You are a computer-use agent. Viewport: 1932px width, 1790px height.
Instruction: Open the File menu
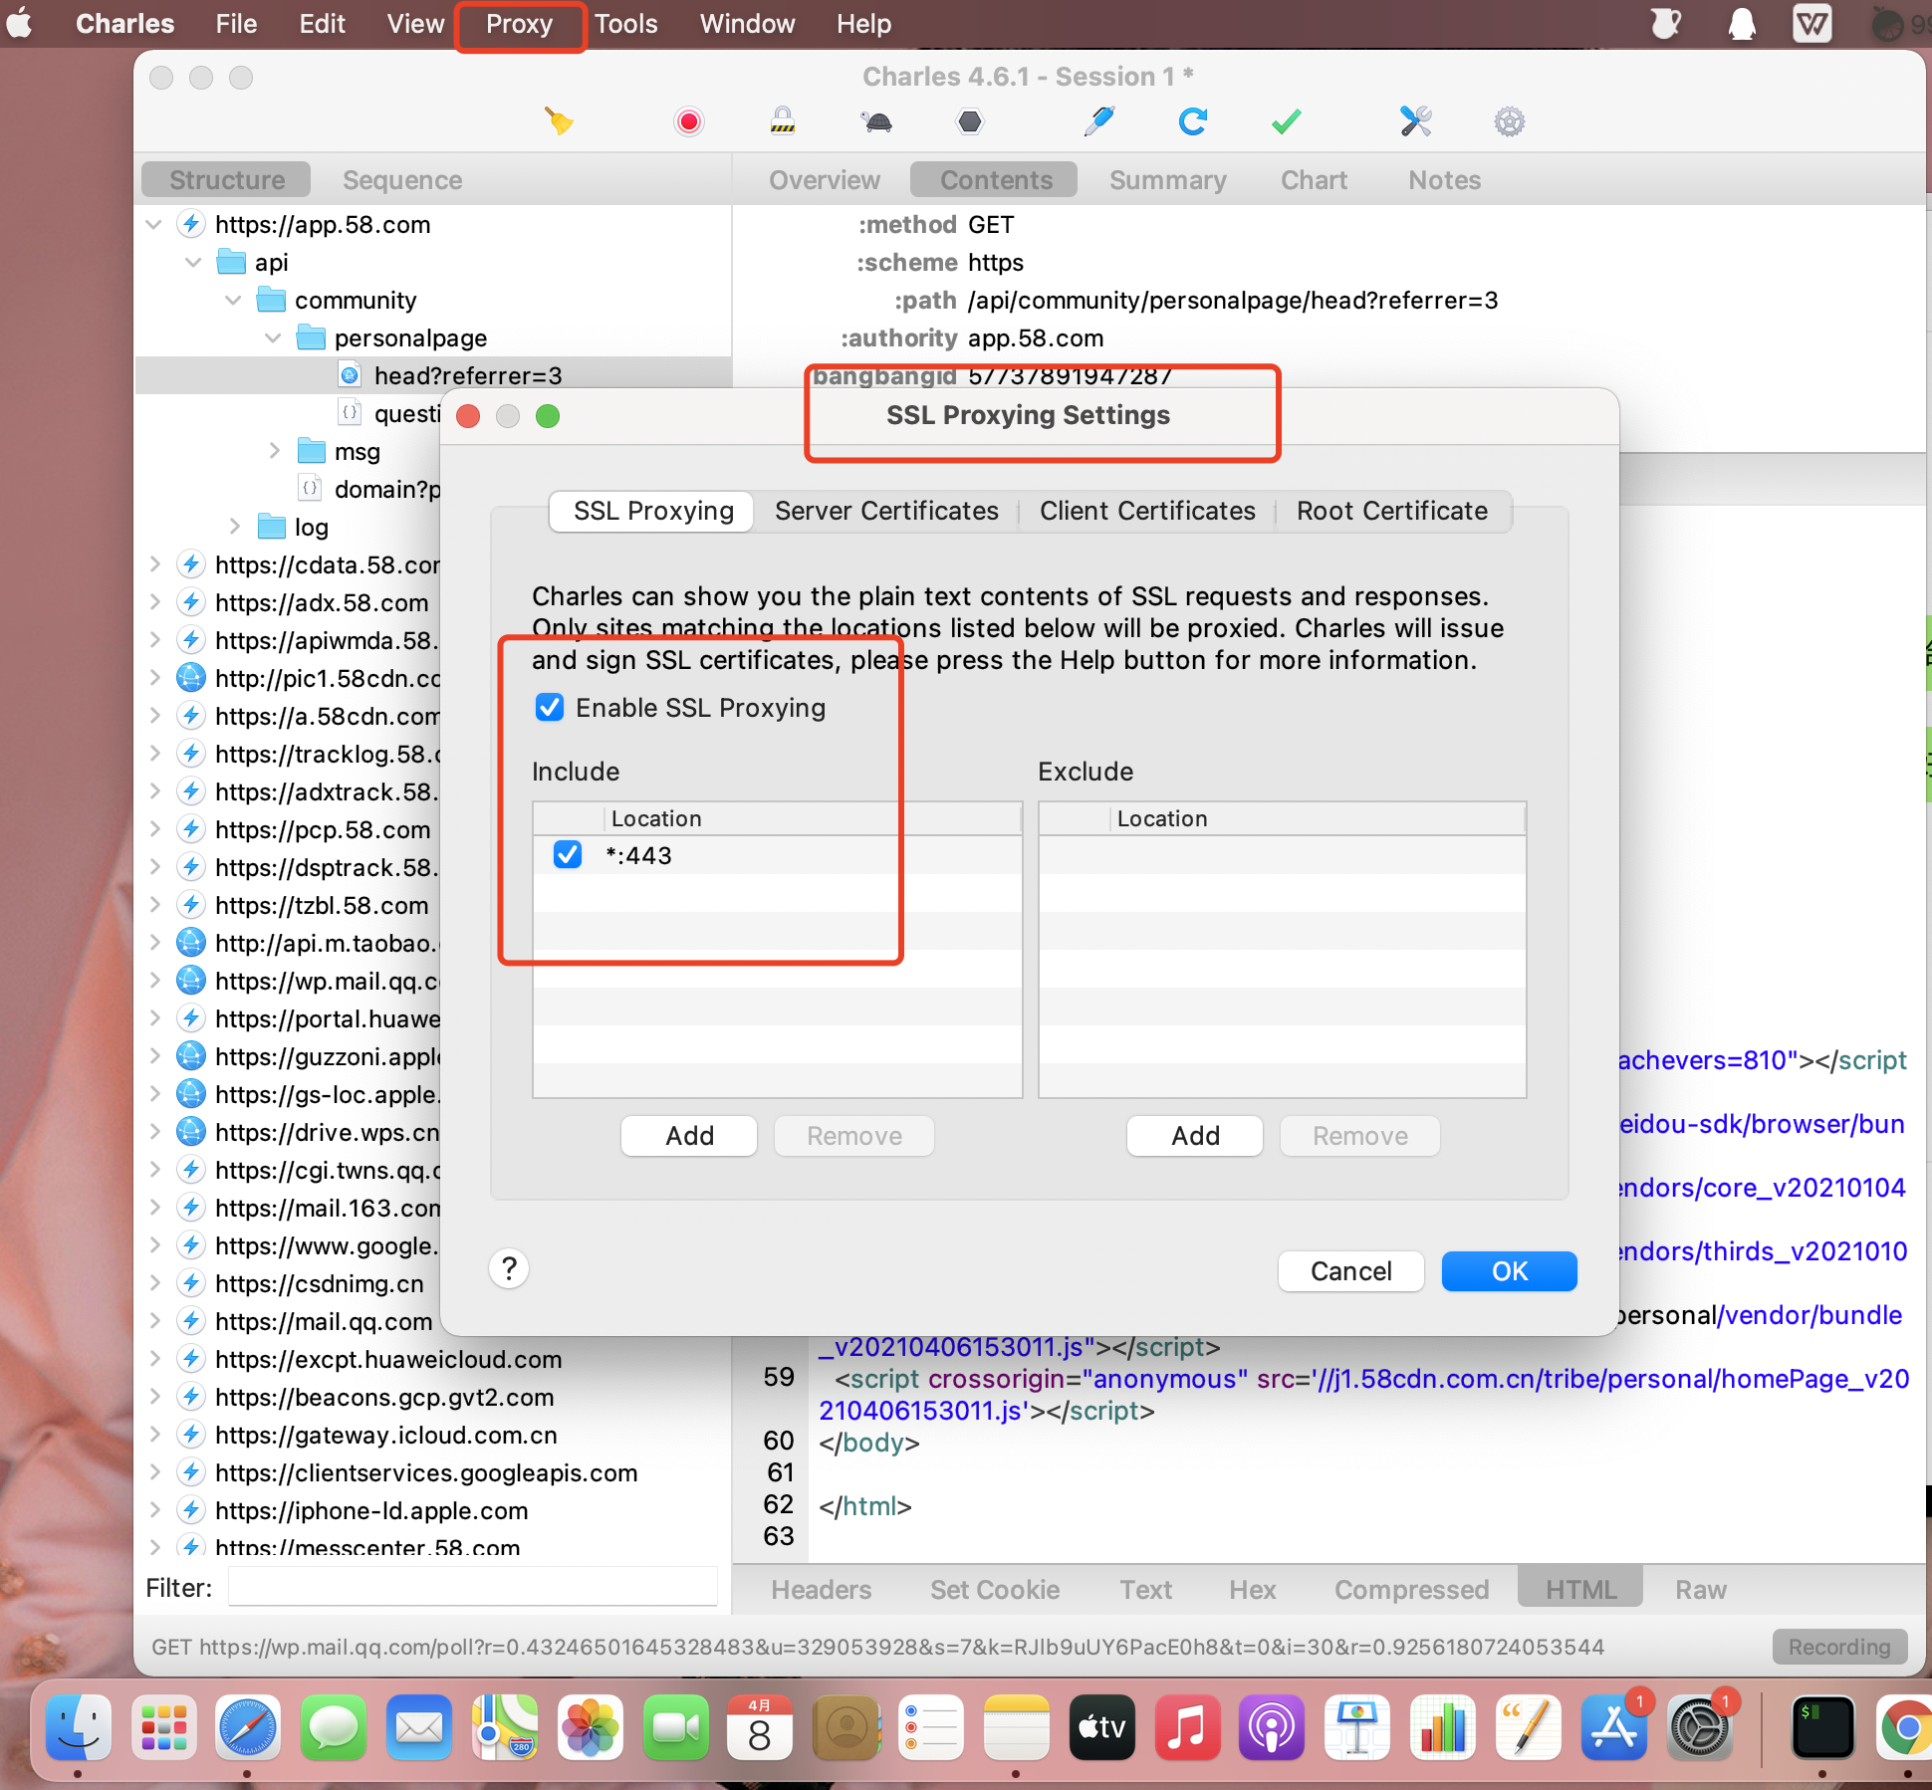[236, 24]
